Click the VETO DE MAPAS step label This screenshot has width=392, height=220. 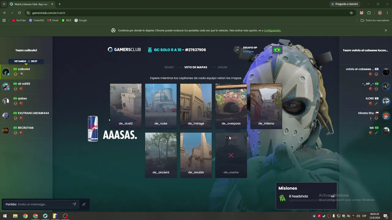[x=196, y=67]
